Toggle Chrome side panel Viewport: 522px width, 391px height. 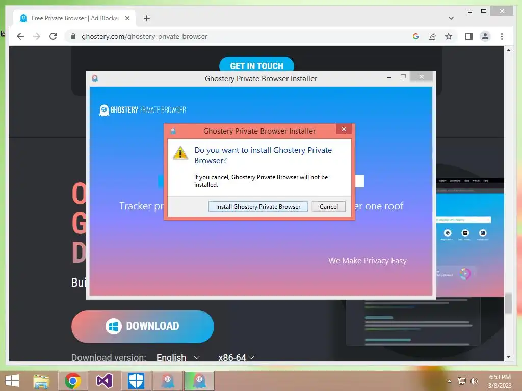(469, 36)
